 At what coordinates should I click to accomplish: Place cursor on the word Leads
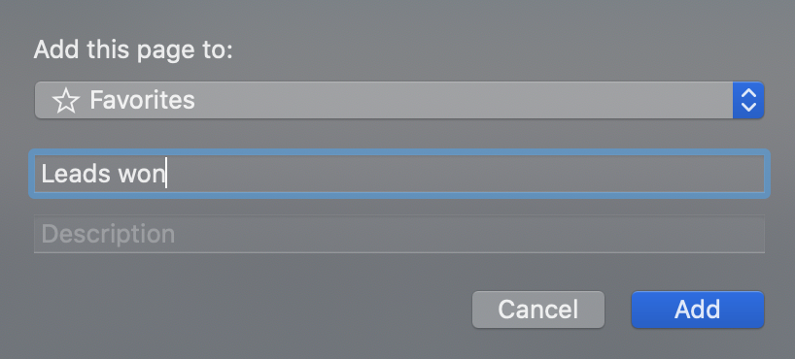[x=76, y=174]
